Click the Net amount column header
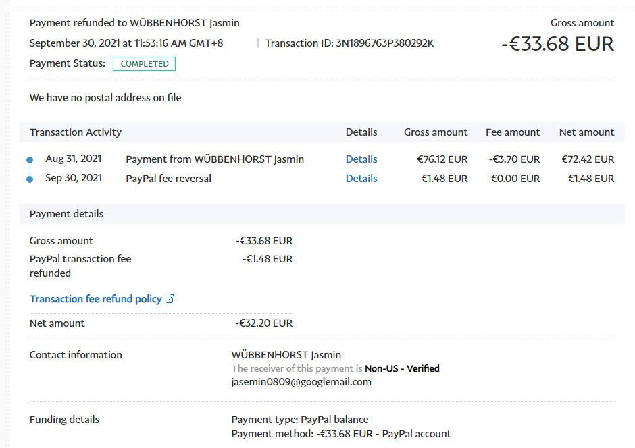 [586, 132]
